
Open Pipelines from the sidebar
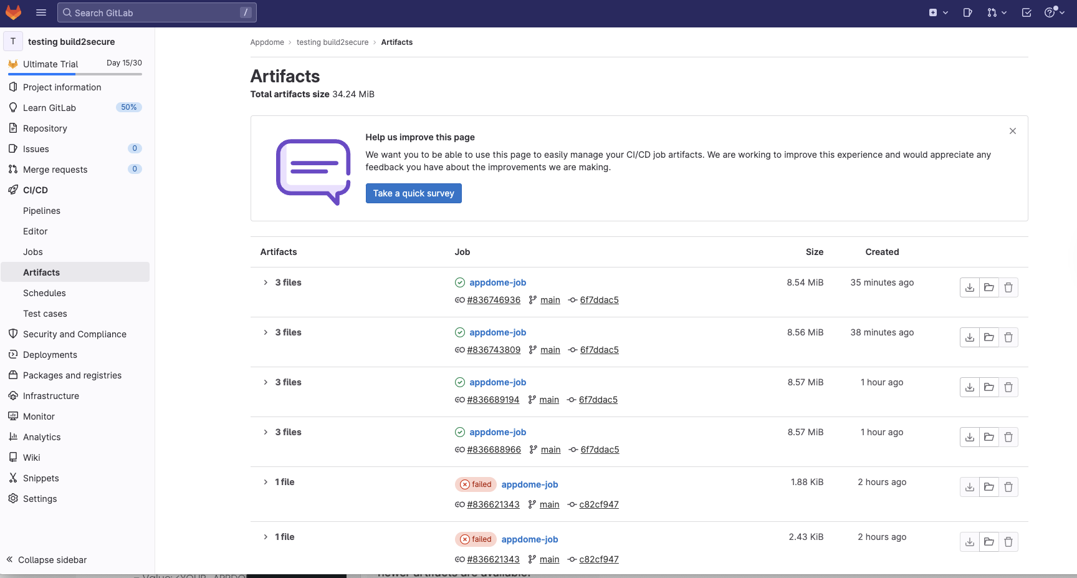(42, 211)
